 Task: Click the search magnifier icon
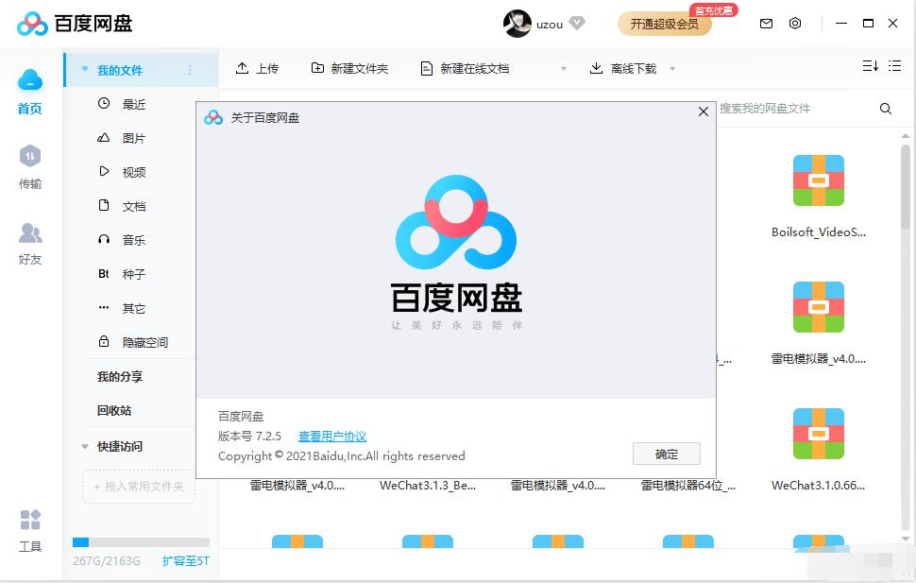pyautogui.click(x=886, y=108)
